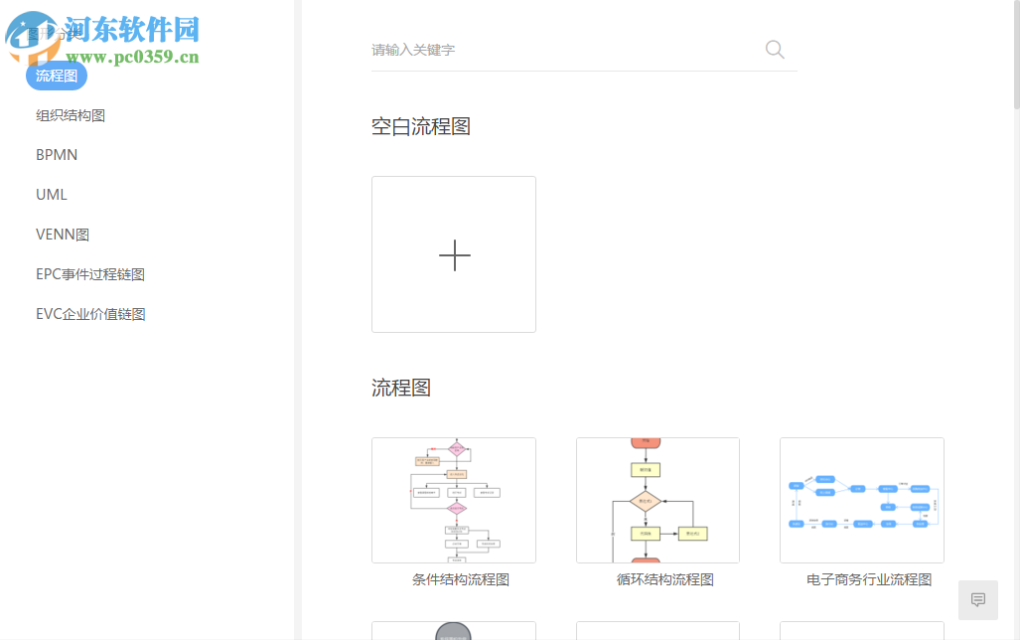The width and height of the screenshot is (1020, 640).
Task: Open the 循环结构流程图 template
Action: point(657,500)
